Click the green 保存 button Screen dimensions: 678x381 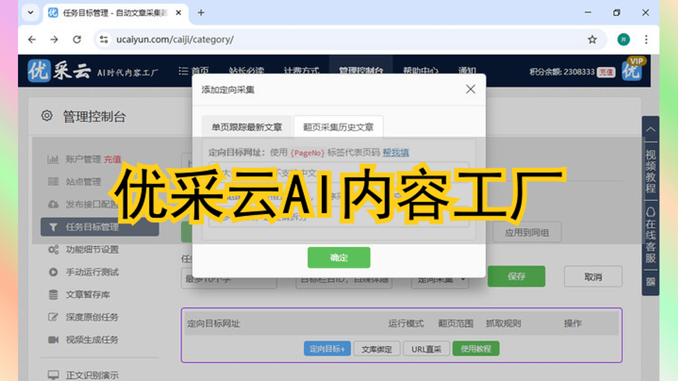516,276
